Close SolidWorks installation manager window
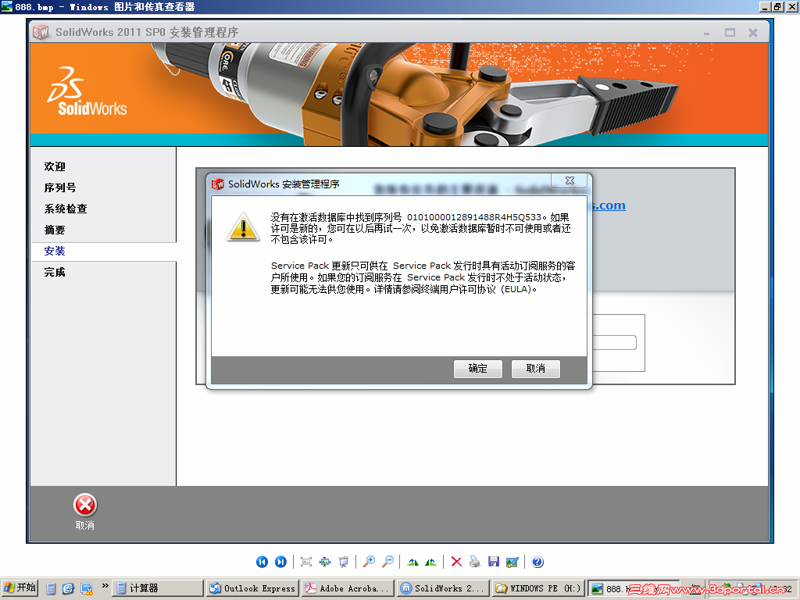The height and width of the screenshot is (600, 800). coord(753,33)
